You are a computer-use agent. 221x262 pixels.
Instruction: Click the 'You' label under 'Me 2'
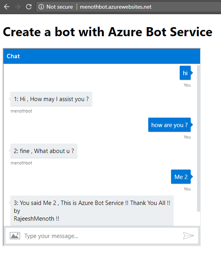tap(187, 189)
